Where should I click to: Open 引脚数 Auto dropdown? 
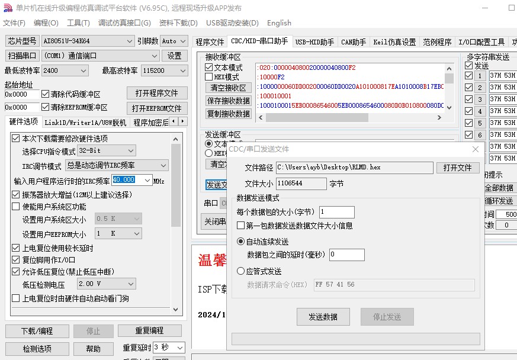pos(174,41)
